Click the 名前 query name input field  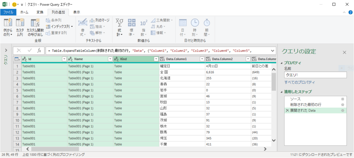[x=315, y=75]
